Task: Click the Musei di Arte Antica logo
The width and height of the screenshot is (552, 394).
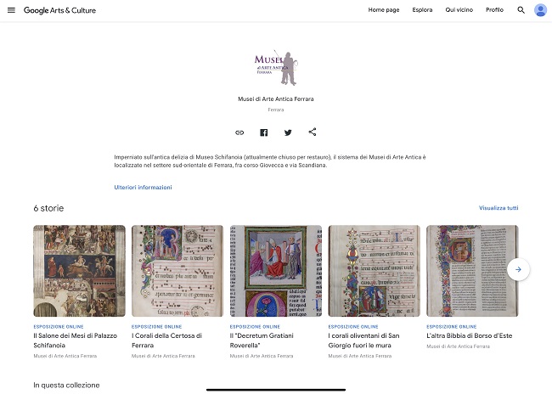Action: [276, 68]
